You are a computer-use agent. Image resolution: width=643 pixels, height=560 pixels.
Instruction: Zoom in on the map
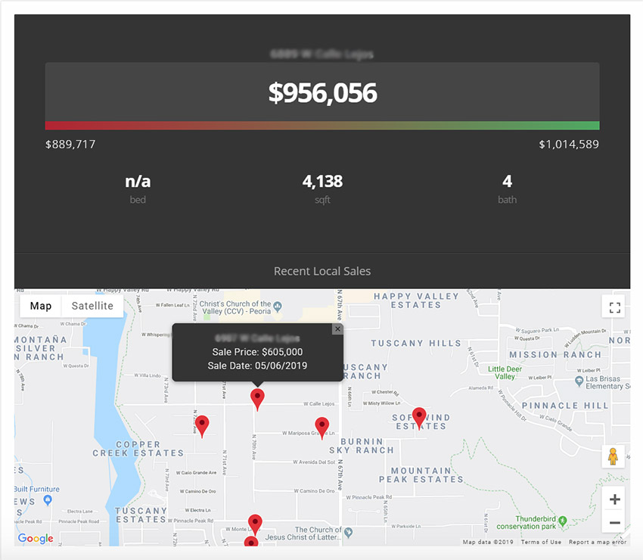(614, 499)
